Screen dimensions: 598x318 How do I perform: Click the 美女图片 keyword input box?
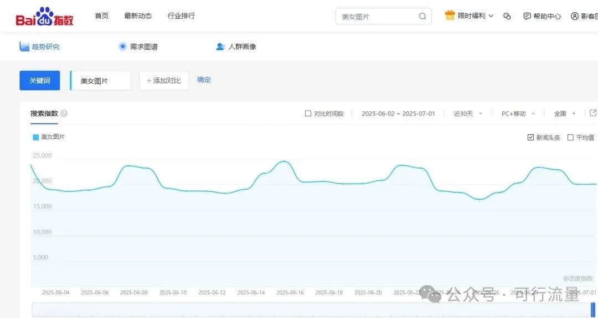coord(101,81)
